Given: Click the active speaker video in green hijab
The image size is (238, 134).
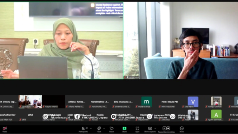Looking at the screenshot, I should click(62, 40).
